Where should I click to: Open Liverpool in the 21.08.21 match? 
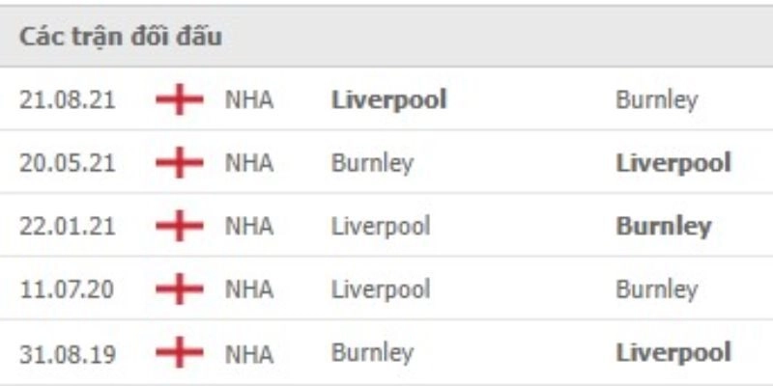(388, 99)
